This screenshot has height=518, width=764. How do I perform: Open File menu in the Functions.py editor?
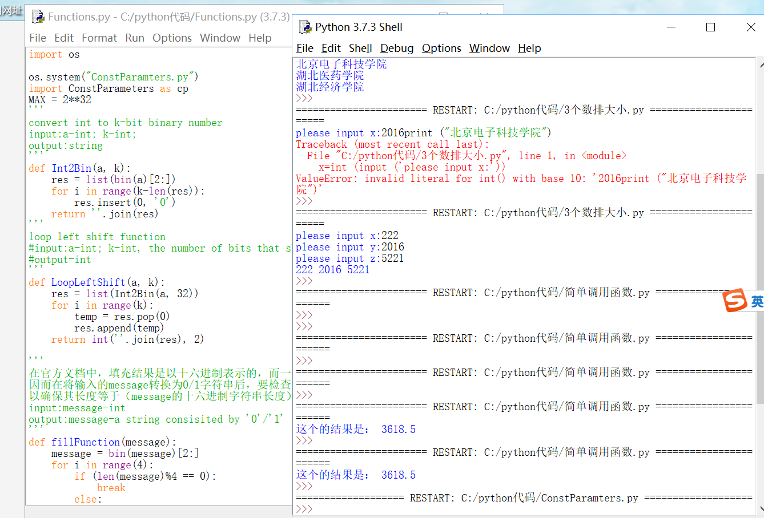pos(38,38)
